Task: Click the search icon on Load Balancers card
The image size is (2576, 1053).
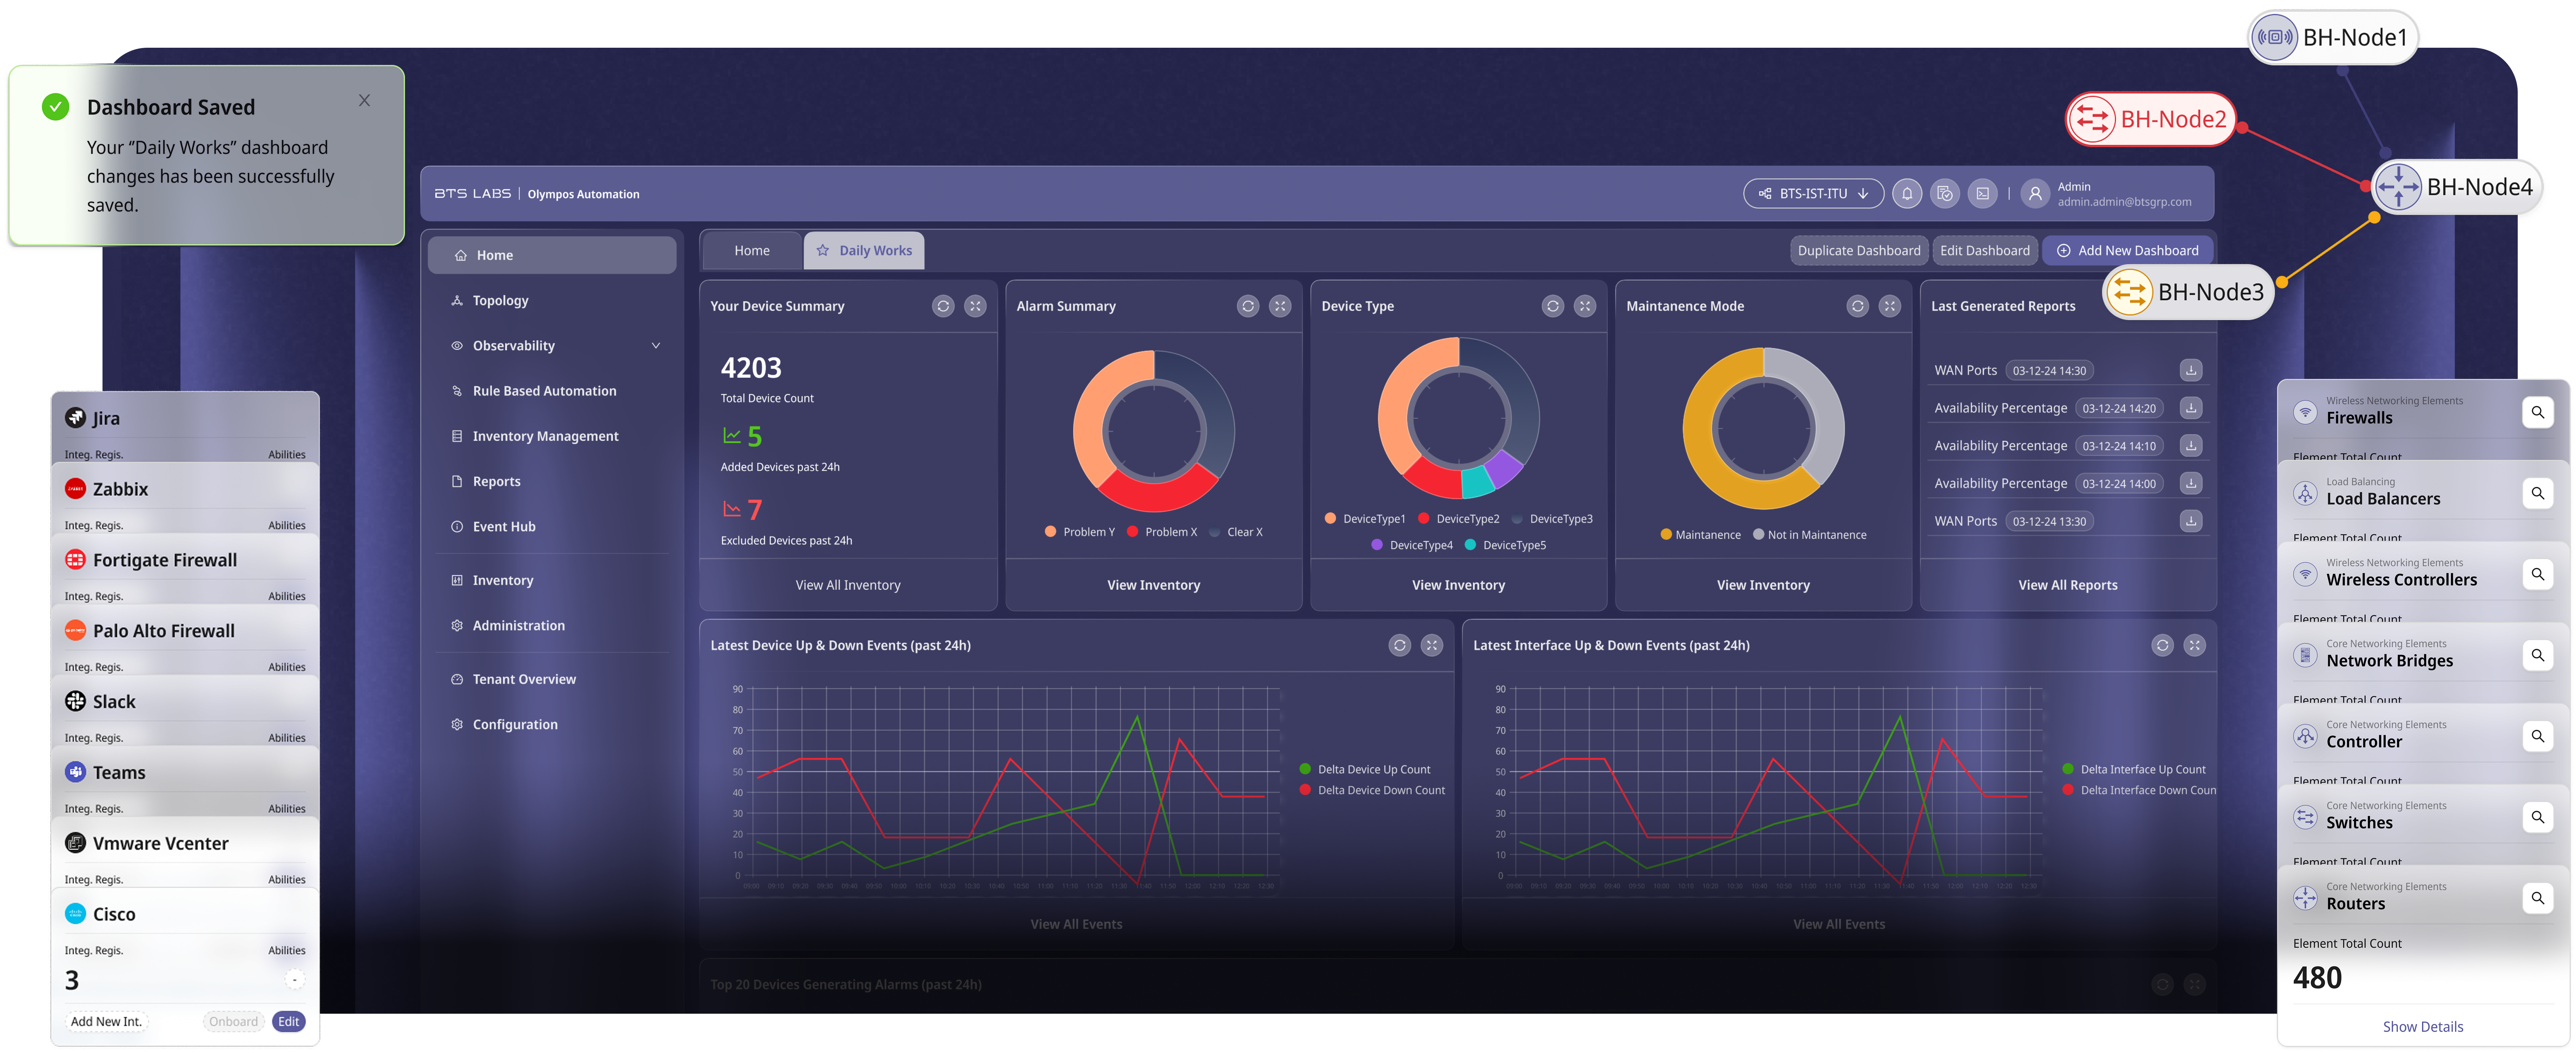Action: 2538,493
